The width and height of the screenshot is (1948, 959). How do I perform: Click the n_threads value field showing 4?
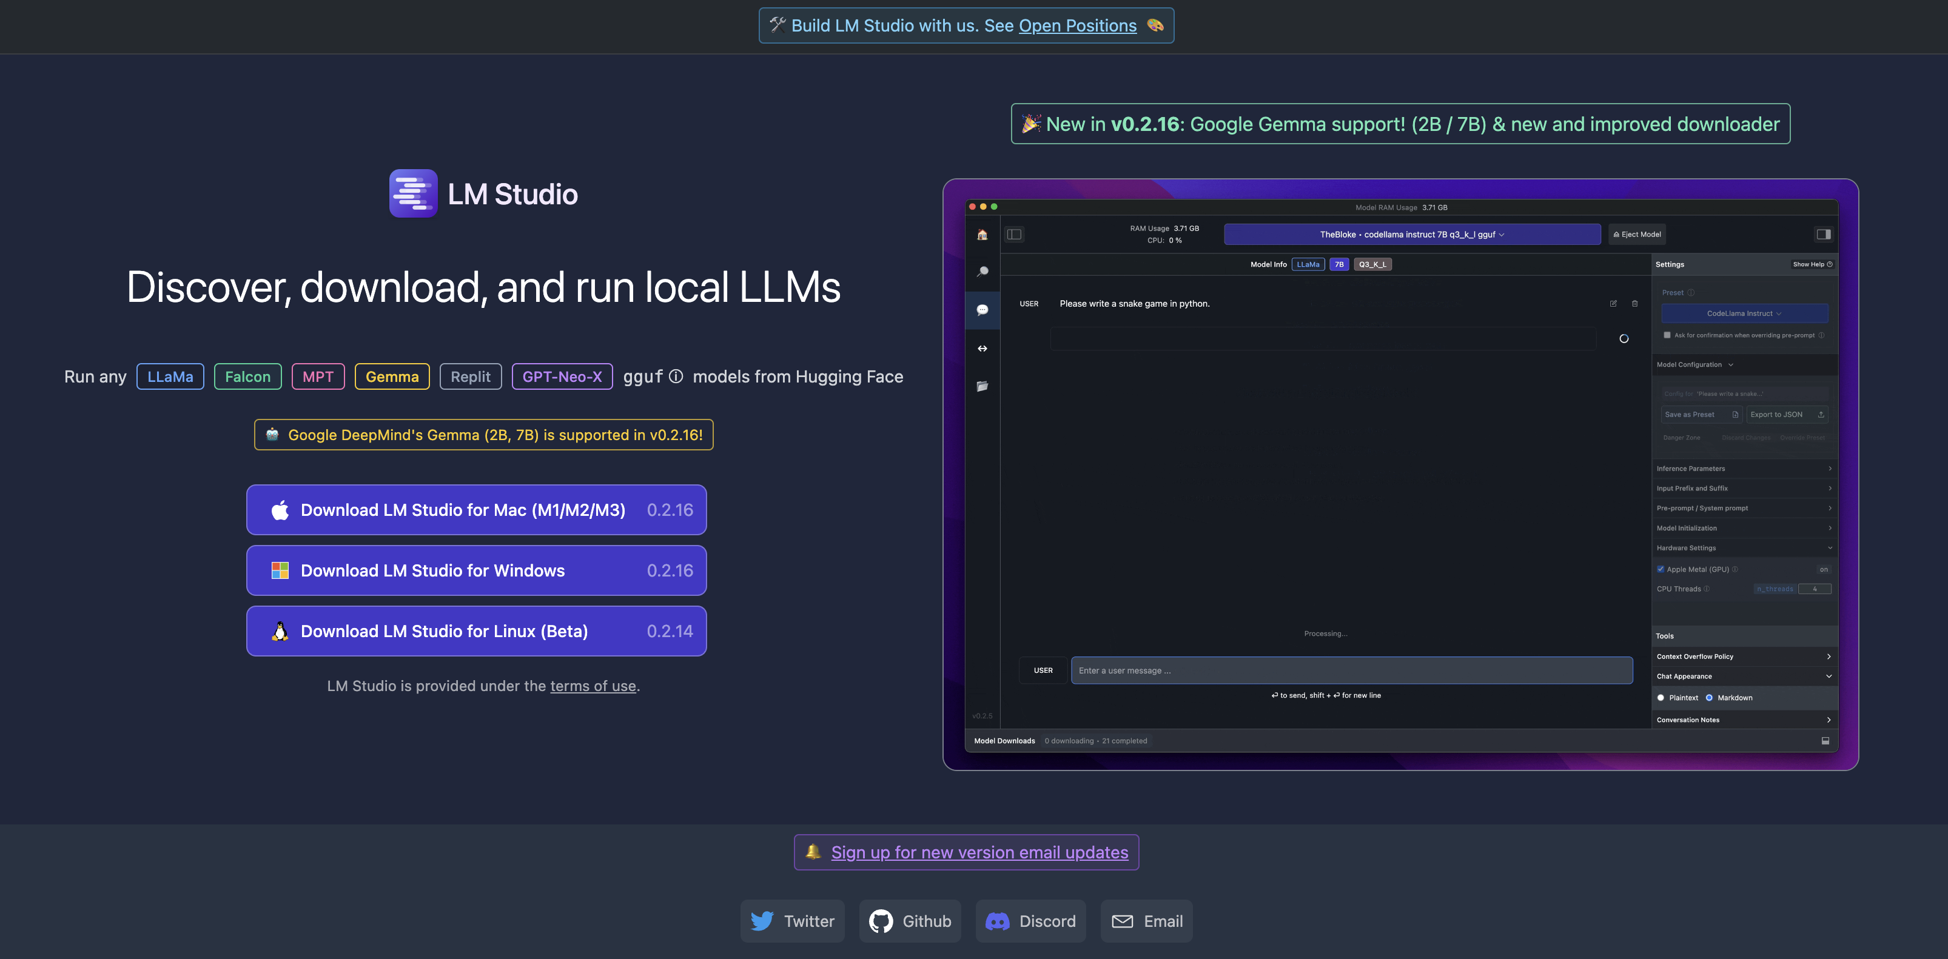[1814, 589]
